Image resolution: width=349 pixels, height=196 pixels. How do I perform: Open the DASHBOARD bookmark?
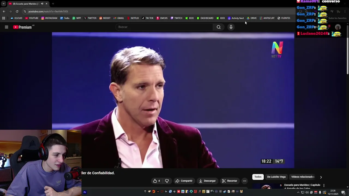tap(205, 18)
